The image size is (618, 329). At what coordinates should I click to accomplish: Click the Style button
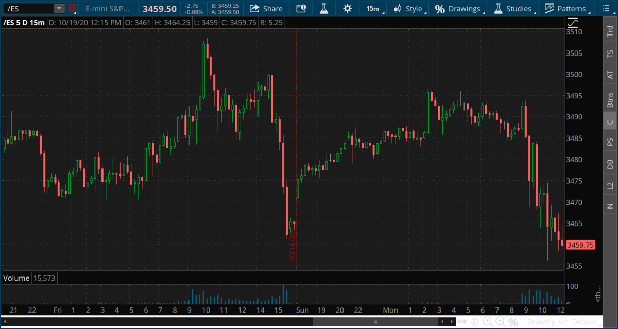coord(408,8)
